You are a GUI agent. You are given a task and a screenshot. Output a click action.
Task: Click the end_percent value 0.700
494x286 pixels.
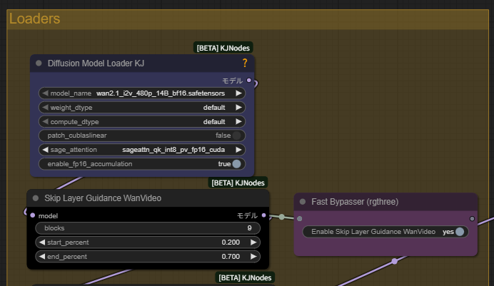pyautogui.click(x=231, y=257)
